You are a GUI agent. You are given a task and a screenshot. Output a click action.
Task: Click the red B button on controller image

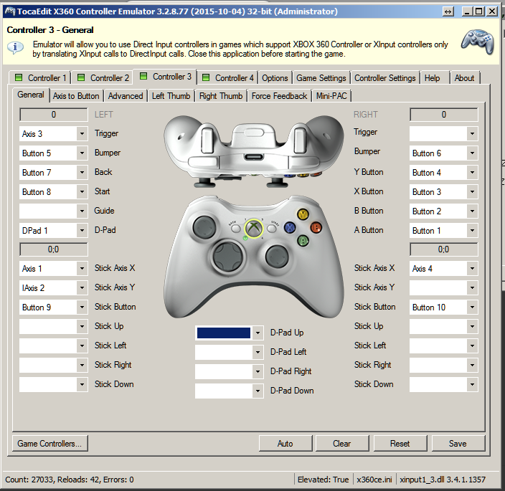pos(315,227)
